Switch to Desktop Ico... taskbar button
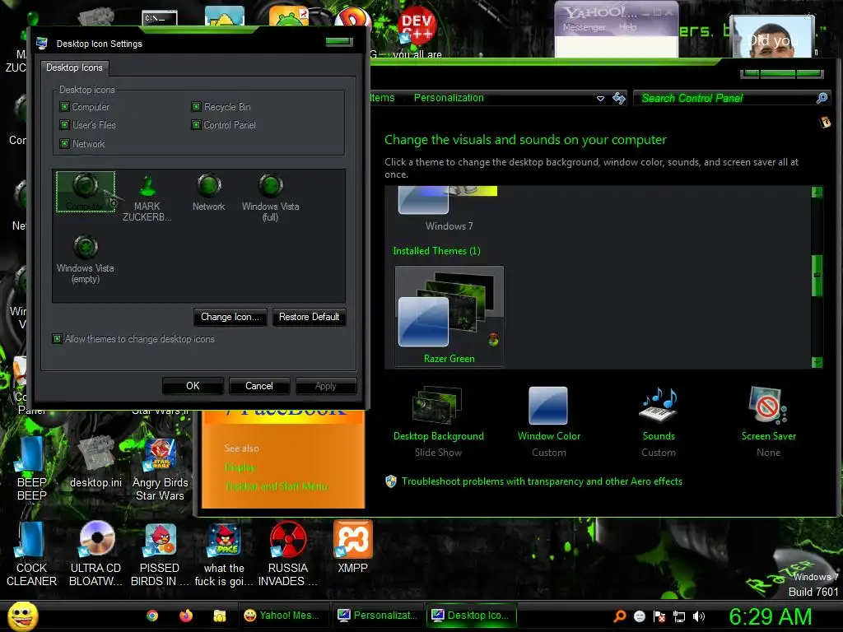 point(472,616)
